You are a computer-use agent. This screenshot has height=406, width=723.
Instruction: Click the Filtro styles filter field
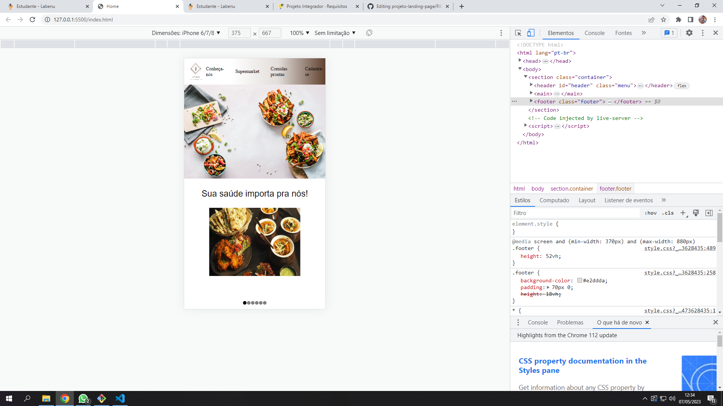point(546,213)
